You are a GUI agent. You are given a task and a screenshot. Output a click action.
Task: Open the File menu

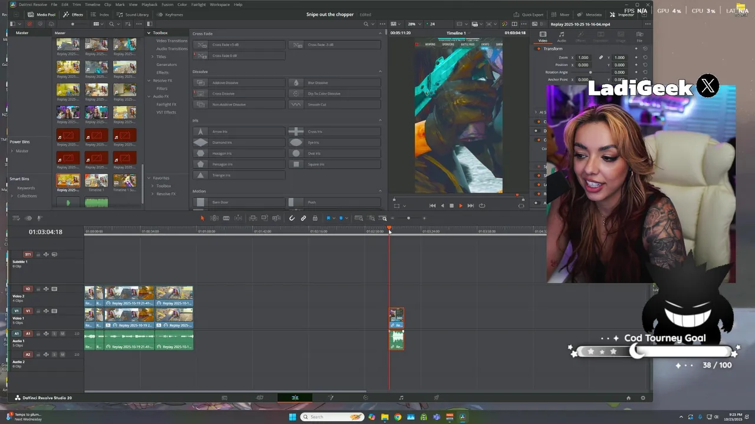(54, 5)
